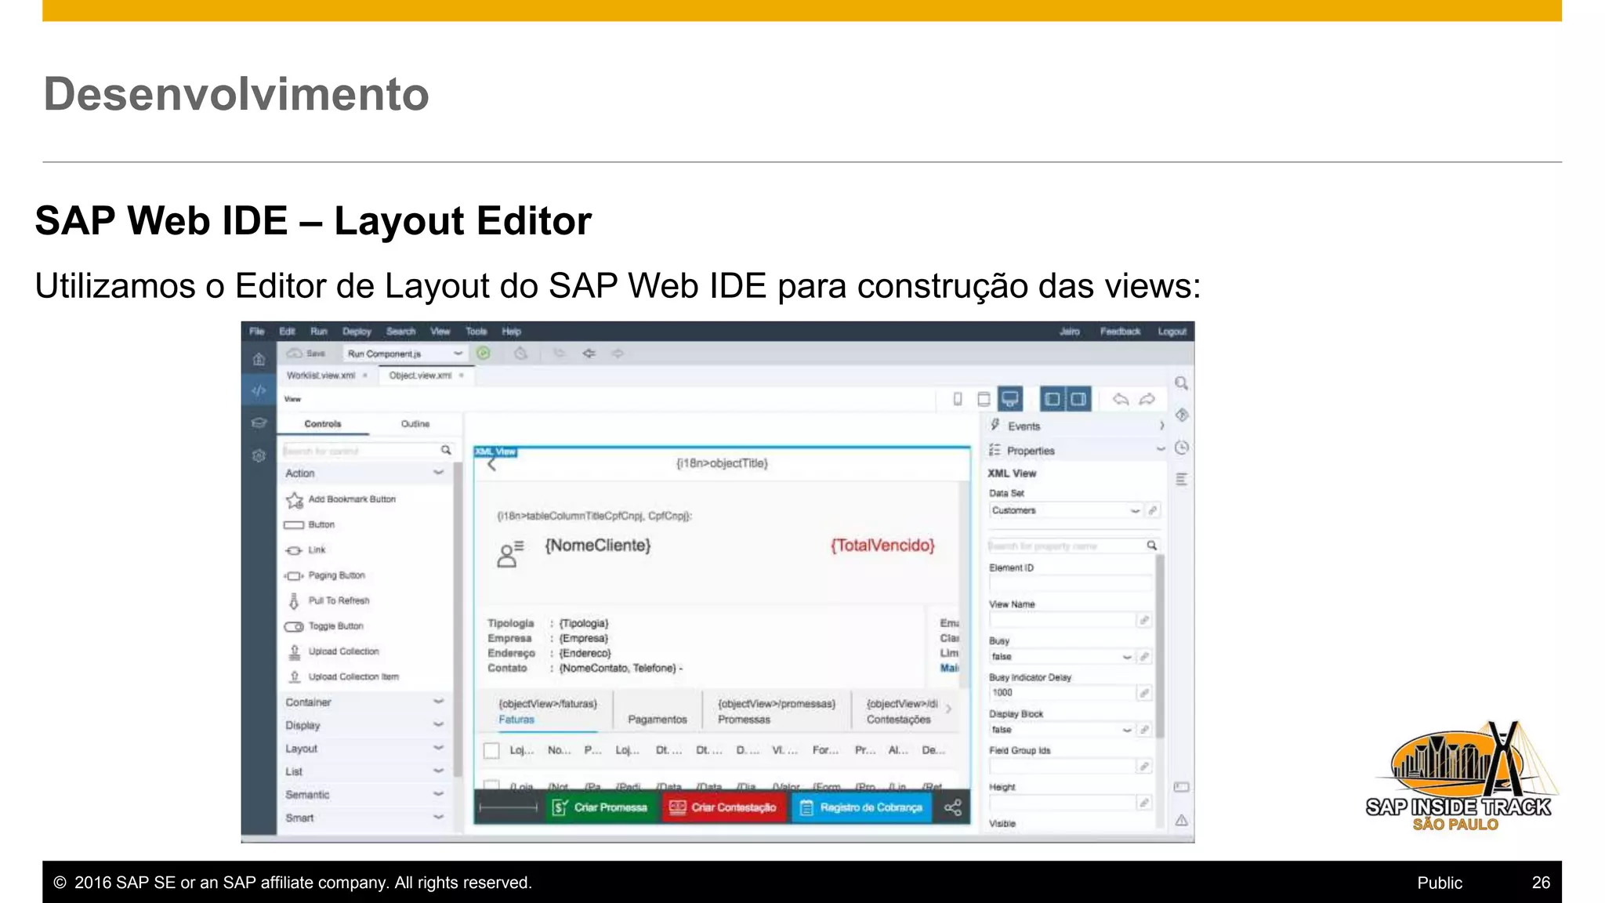Open the Learning Center graduation cap icon
The height and width of the screenshot is (903, 1605).
(259, 422)
